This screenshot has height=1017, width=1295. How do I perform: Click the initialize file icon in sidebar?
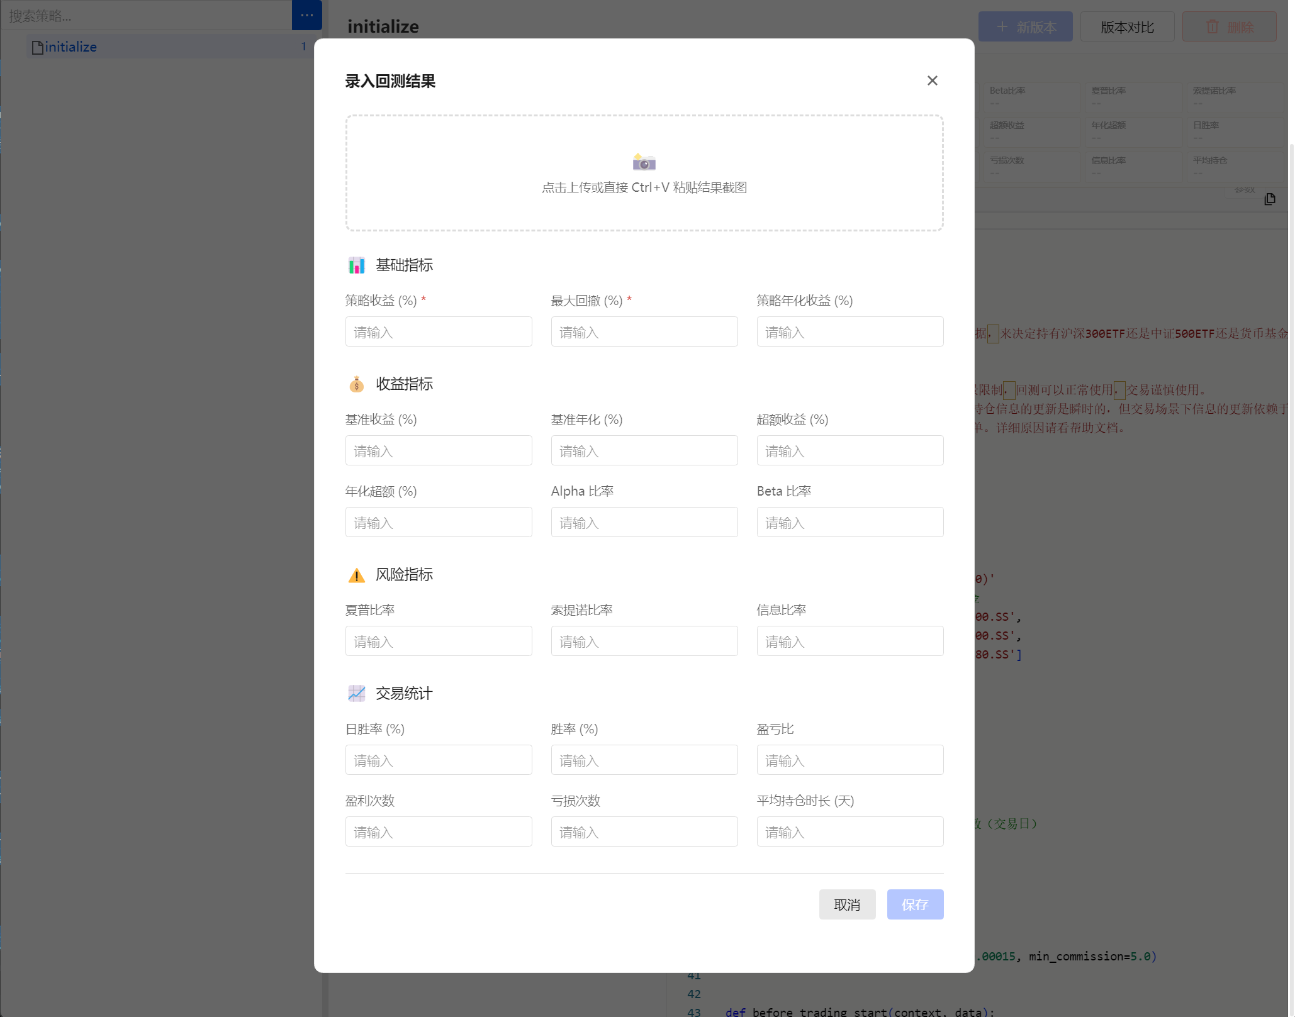pos(38,47)
